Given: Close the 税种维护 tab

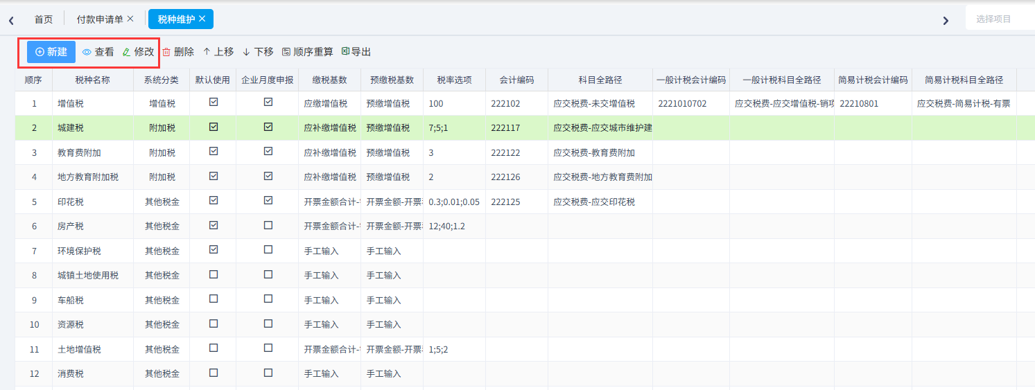Looking at the screenshot, I should (202, 19).
